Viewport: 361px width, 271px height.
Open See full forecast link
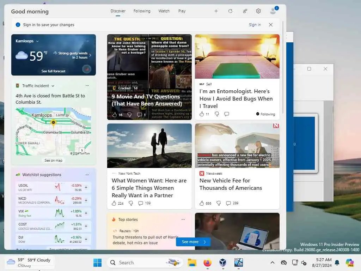pyautogui.click(x=54, y=71)
